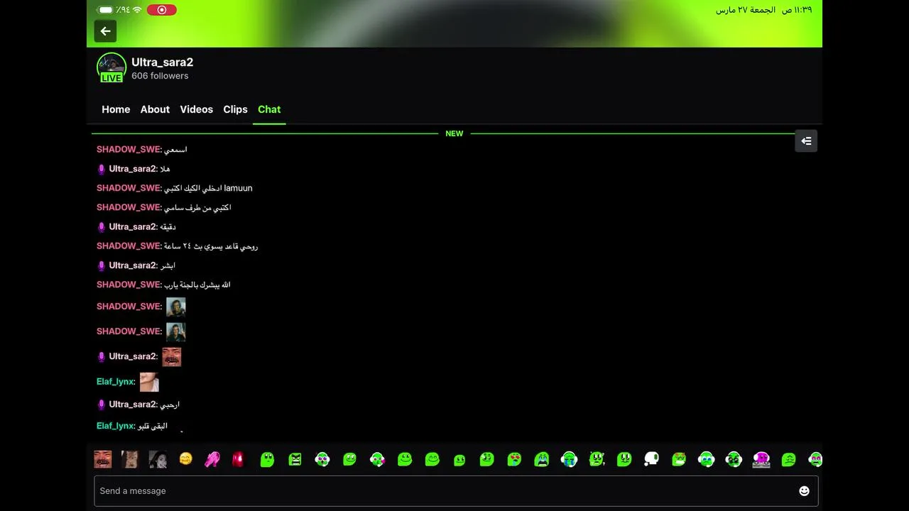Insert the white speech bubble emote
The width and height of the screenshot is (909, 511).
(651, 459)
